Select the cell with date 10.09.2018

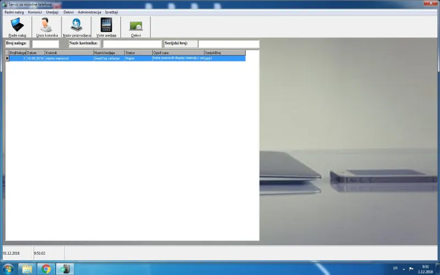[x=35, y=58]
